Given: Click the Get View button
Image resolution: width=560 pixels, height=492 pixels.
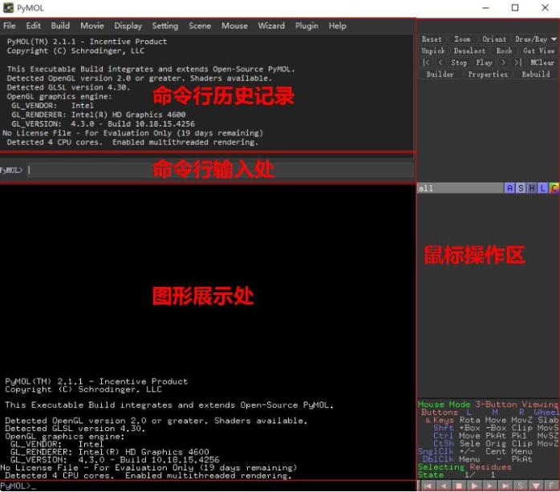Looking at the screenshot, I should click(x=538, y=51).
